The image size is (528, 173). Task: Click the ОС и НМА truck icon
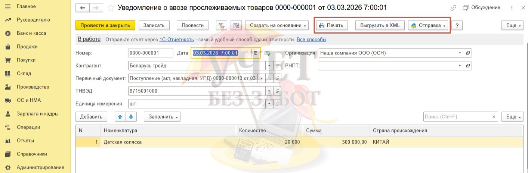[7, 100]
